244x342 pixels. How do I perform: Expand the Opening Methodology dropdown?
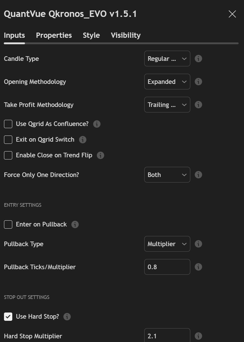(x=167, y=82)
